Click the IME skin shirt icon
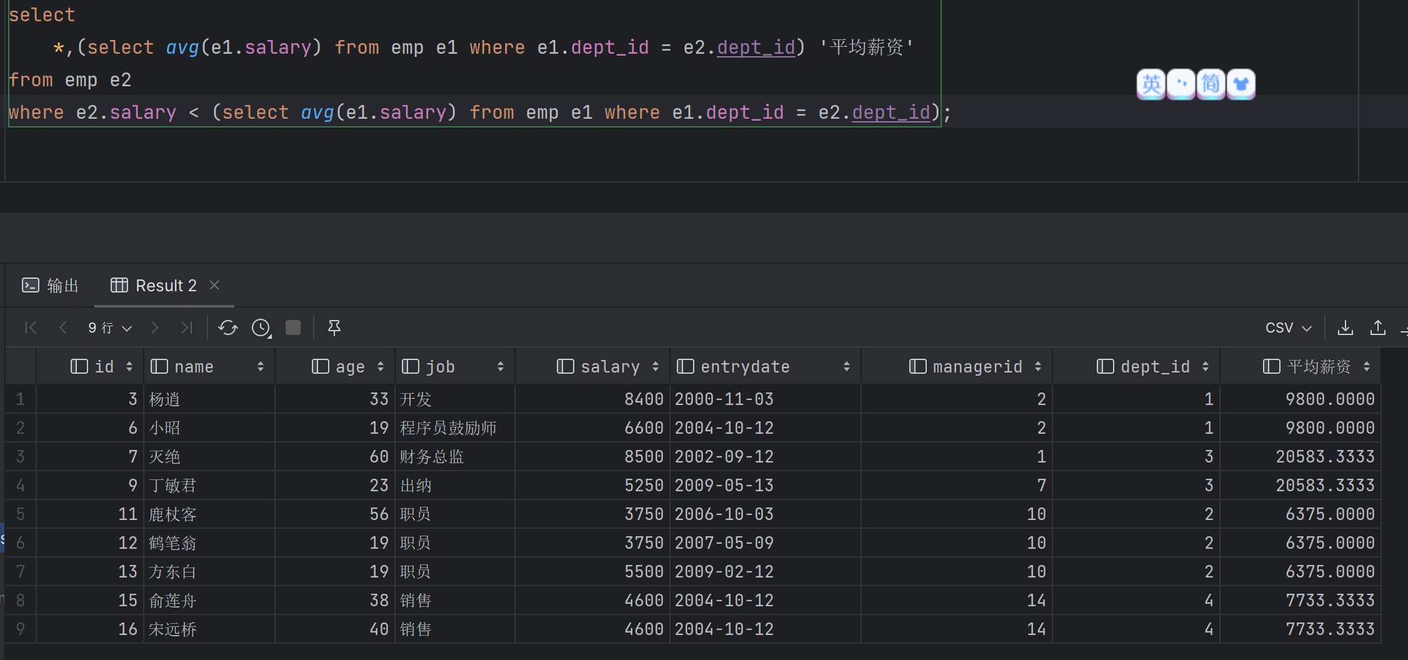 (1241, 84)
